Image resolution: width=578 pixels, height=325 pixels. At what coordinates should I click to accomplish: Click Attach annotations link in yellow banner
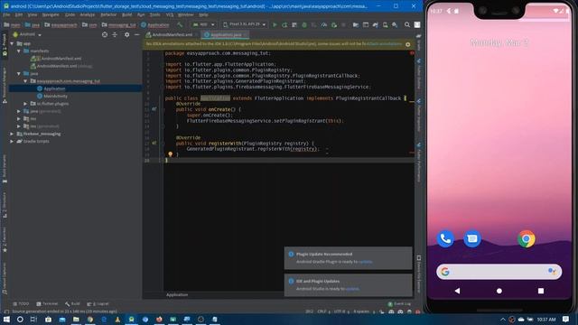[x=384, y=44]
